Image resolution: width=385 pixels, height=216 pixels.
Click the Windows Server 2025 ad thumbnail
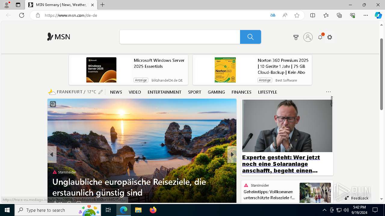click(101, 70)
